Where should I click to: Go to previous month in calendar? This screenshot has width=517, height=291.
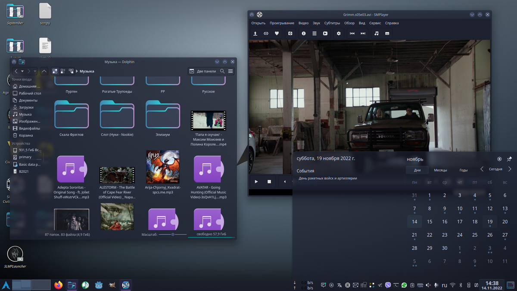482,169
